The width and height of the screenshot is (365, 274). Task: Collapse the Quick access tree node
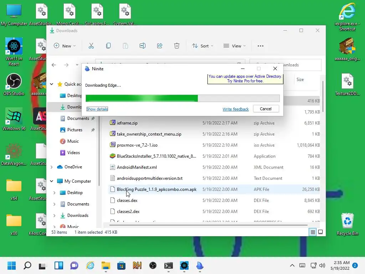coord(52,84)
